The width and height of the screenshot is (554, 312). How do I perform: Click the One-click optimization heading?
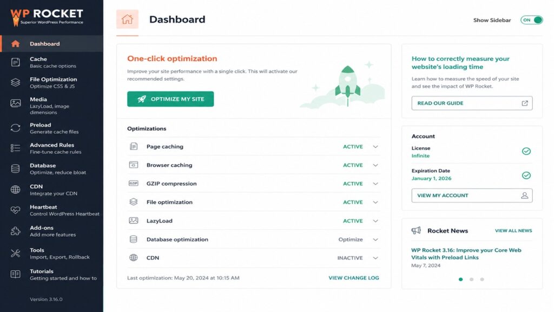pos(172,58)
